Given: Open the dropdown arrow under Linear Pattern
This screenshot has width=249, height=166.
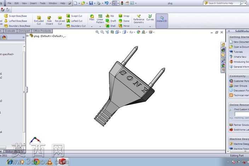Looking at the screenshot, I should tap(100, 27).
